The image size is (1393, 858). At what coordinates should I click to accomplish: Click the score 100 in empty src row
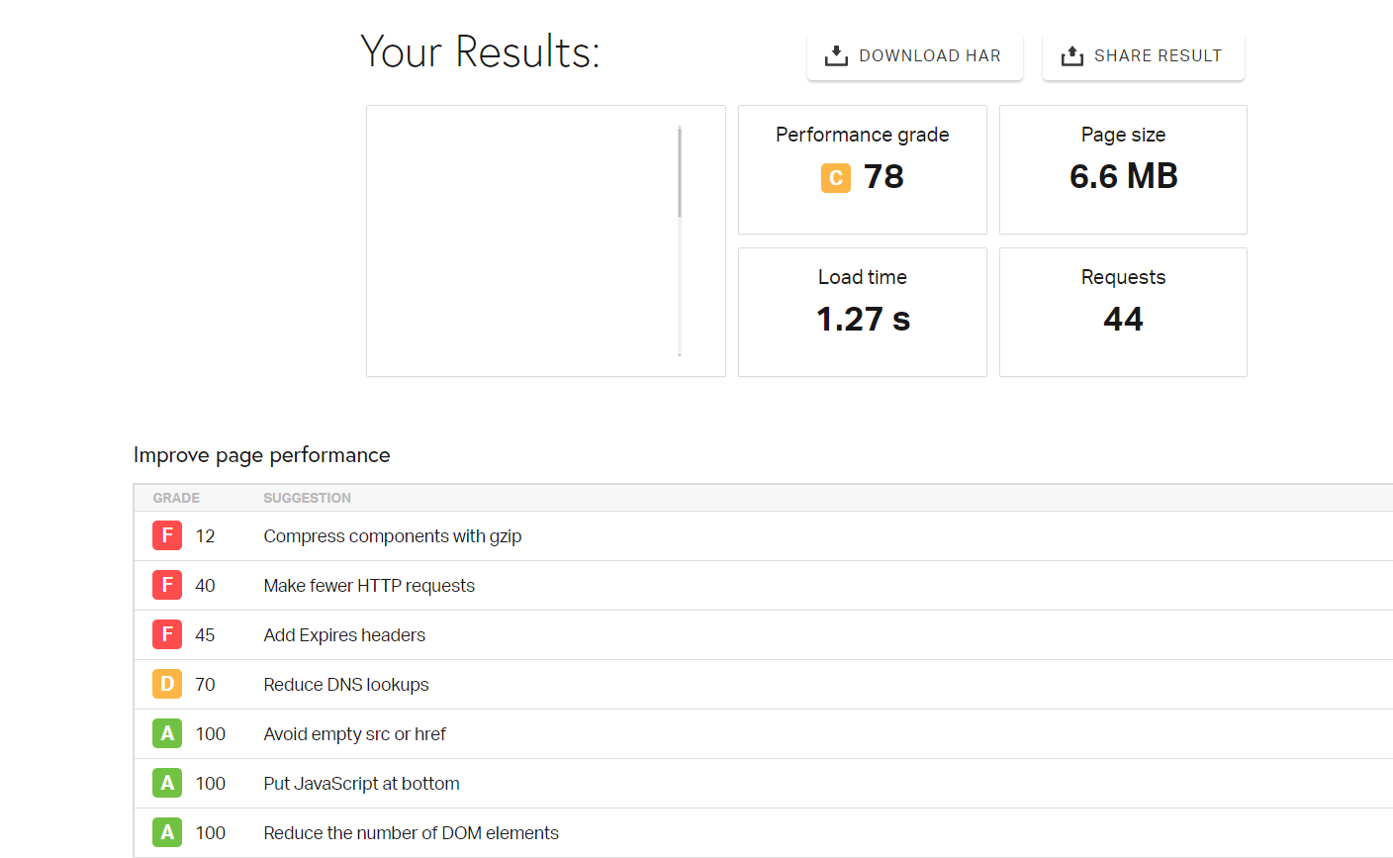pyautogui.click(x=210, y=733)
